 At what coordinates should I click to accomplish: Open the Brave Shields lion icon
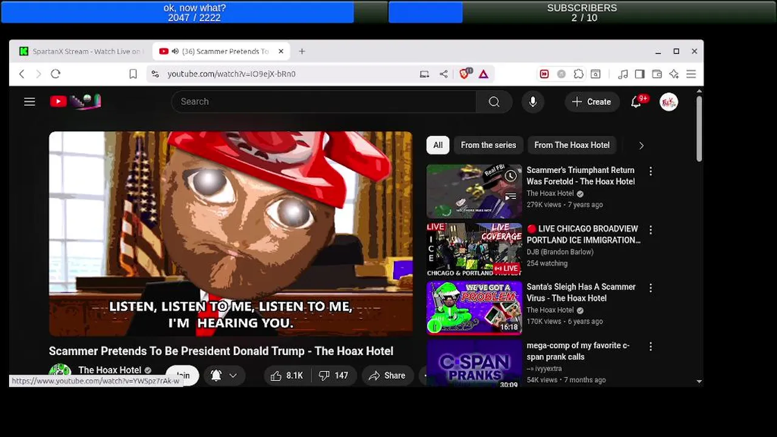coord(465,73)
